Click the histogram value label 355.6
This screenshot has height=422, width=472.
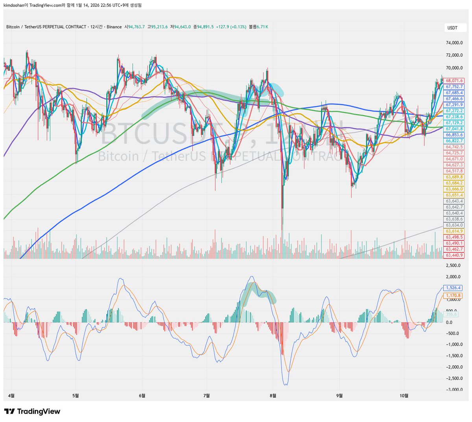[451, 314]
